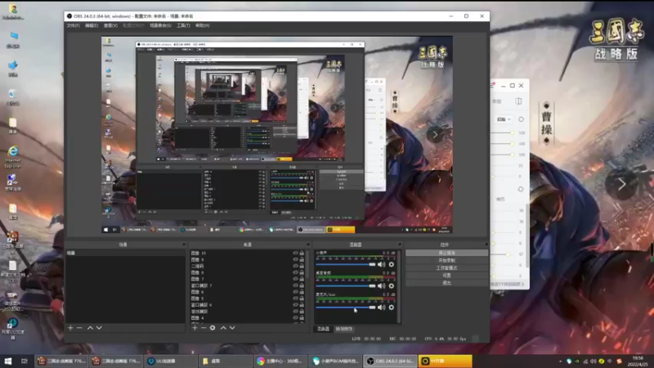Switch to YY开播 taskbar item
This screenshot has width=654, height=368.
coord(445,361)
